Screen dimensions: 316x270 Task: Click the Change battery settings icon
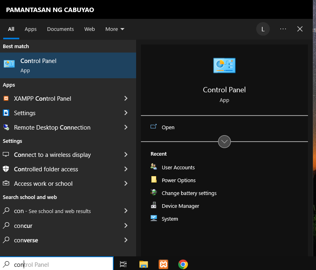tap(153, 192)
